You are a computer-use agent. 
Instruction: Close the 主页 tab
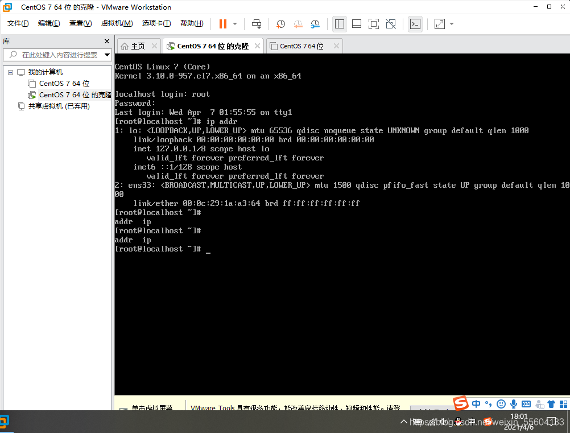point(154,46)
